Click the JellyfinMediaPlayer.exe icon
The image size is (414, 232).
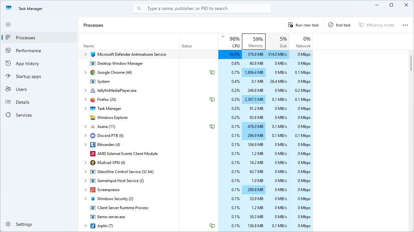point(93,91)
